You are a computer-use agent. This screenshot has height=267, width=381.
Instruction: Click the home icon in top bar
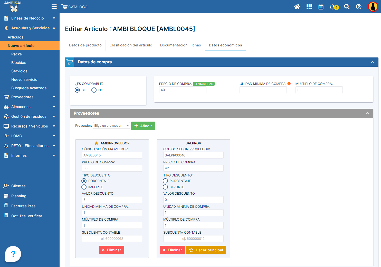(x=297, y=7)
